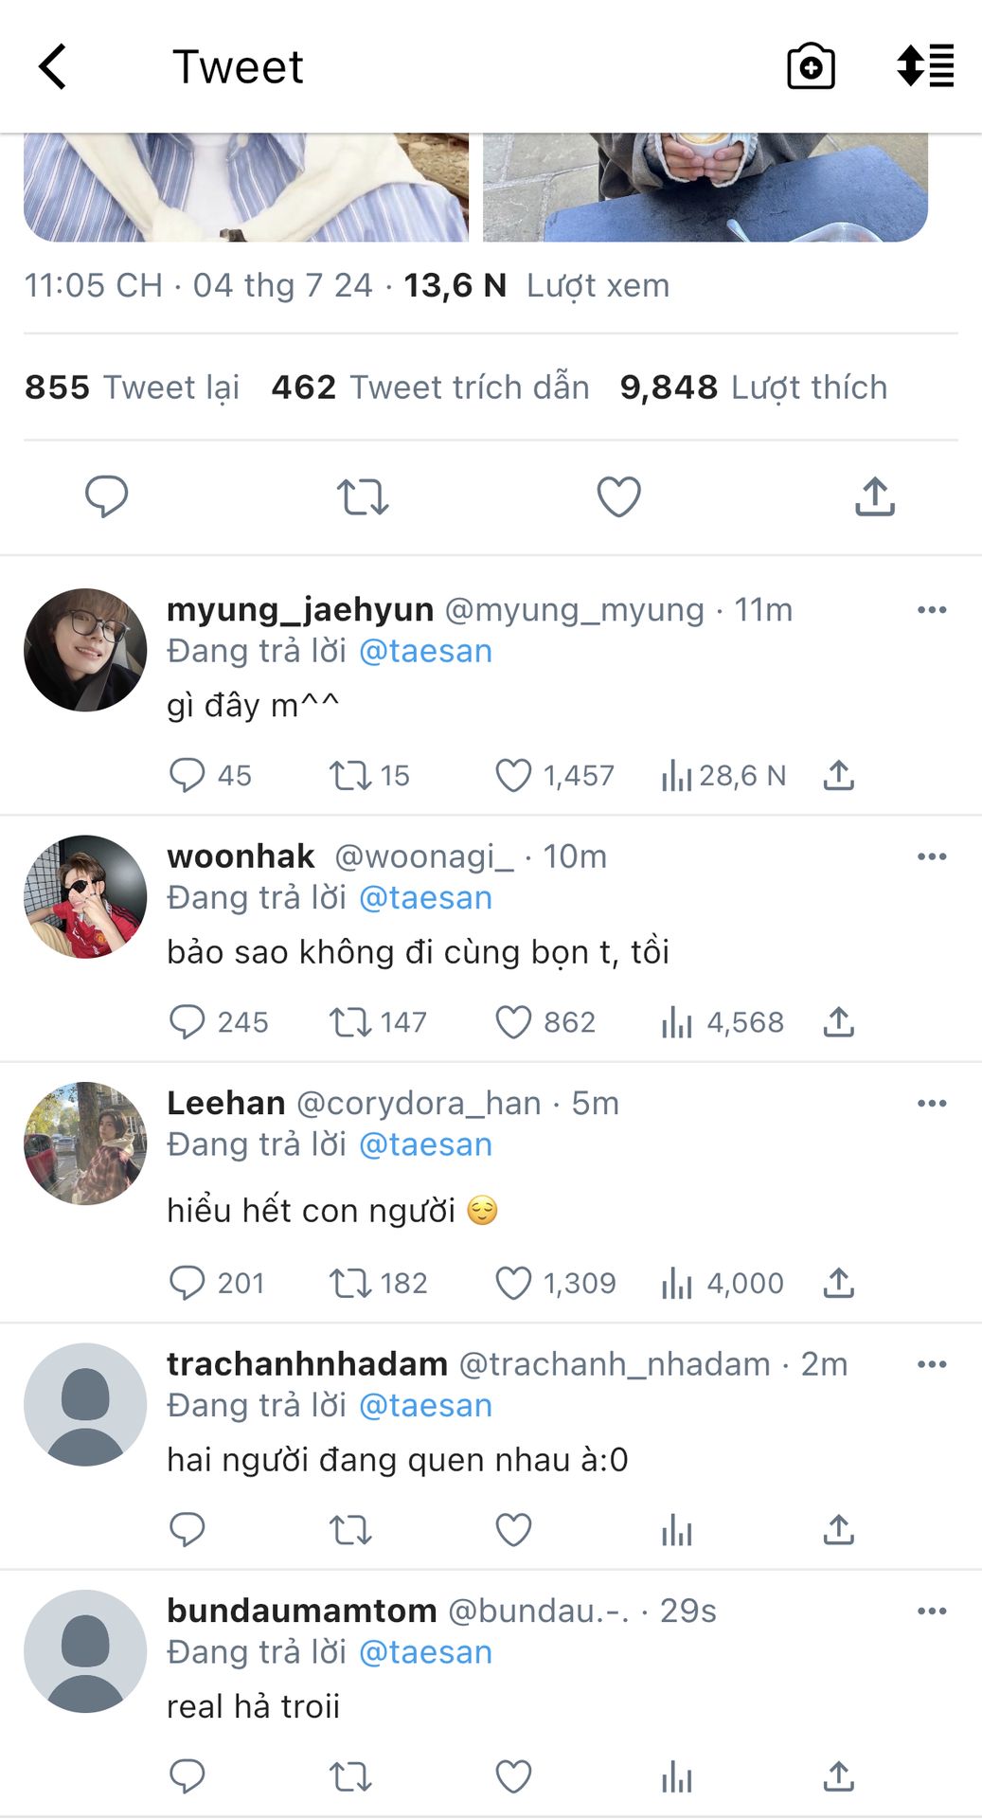This screenshot has width=982, height=1819.
Task: Tap the sort replies icon
Action: (x=925, y=66)
